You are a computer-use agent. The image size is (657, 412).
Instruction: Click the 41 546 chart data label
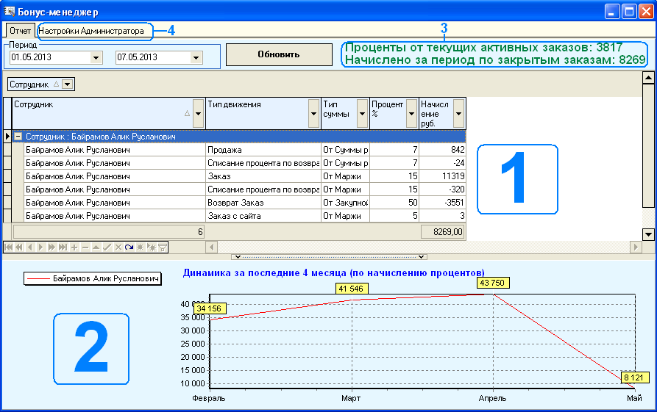[352, 289]
